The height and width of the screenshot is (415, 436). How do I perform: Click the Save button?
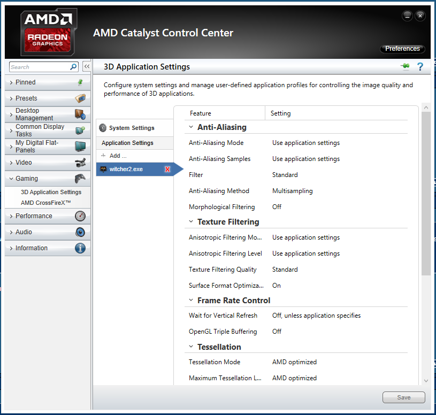tap(403, 397)
